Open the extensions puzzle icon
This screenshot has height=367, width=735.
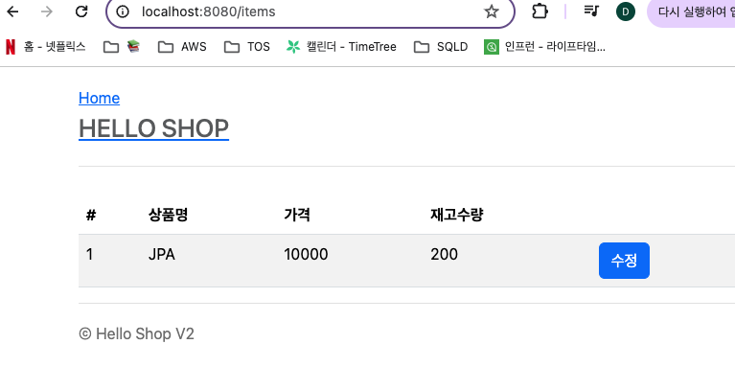(x=540, y=11)
